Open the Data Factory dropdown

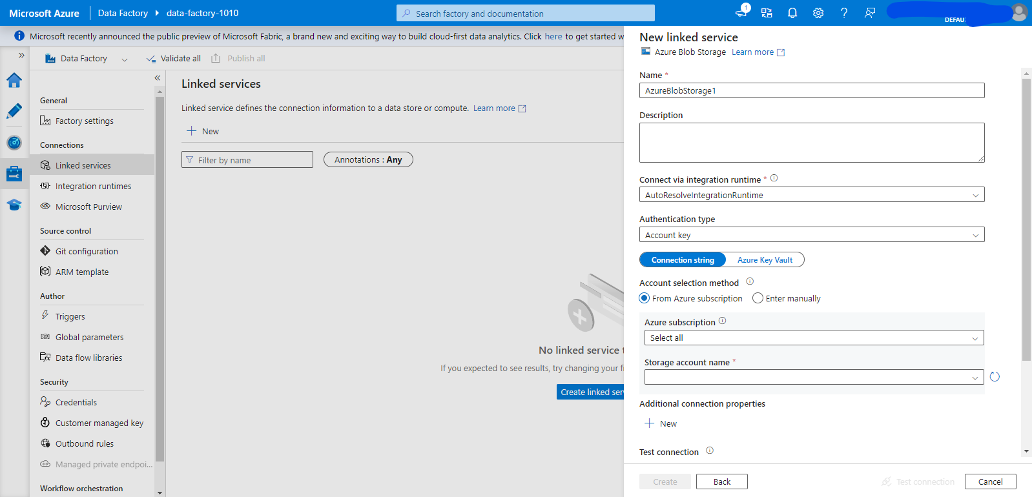(x=87, y=59)
